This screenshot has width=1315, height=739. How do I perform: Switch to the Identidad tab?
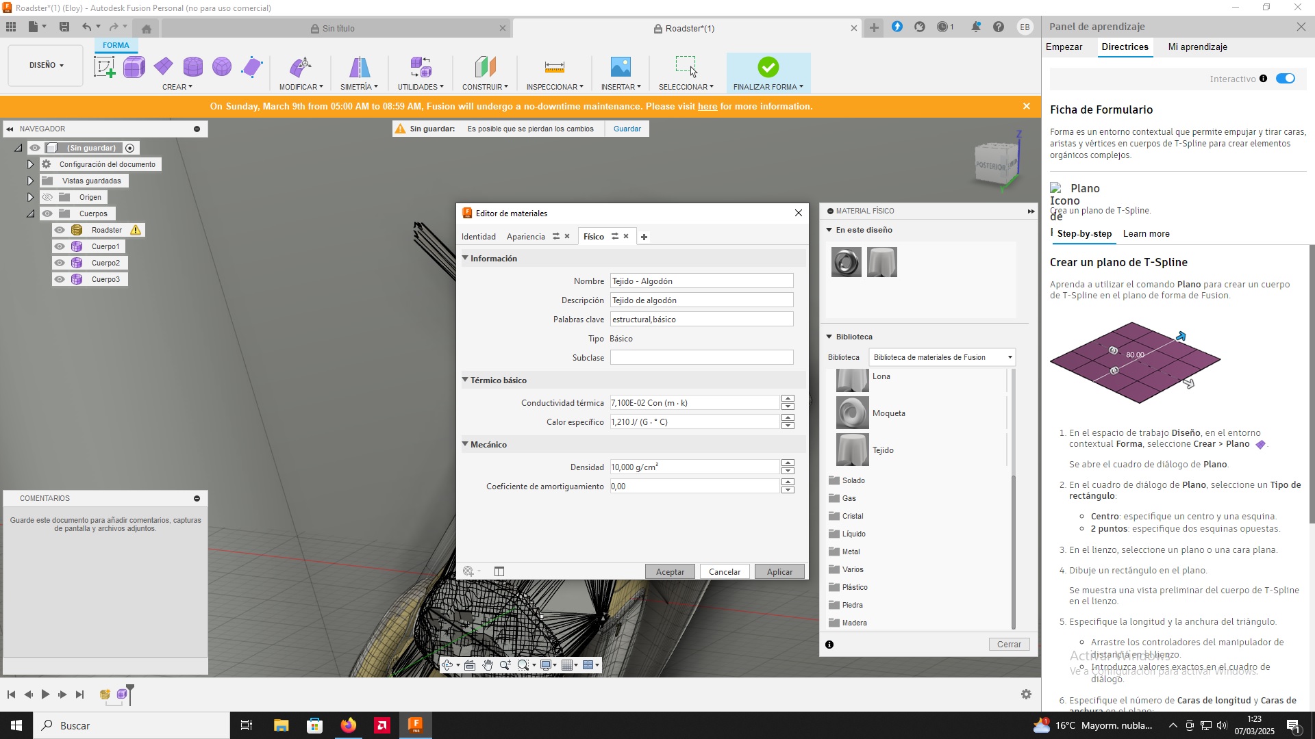[478, 237]
